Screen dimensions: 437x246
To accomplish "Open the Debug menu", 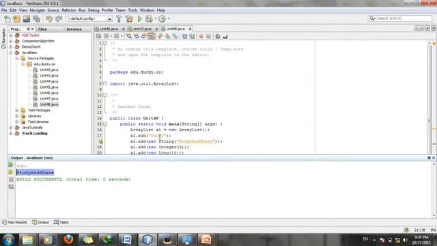I will 94,10.
